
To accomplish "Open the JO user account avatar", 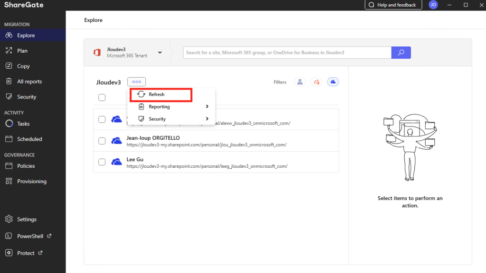I will (x=433, y=5).
